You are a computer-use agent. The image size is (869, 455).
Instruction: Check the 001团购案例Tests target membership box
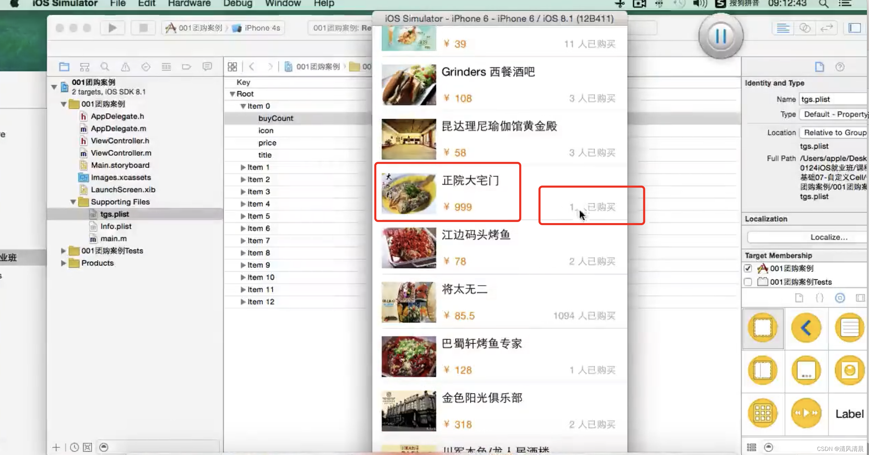coord(748,282)
